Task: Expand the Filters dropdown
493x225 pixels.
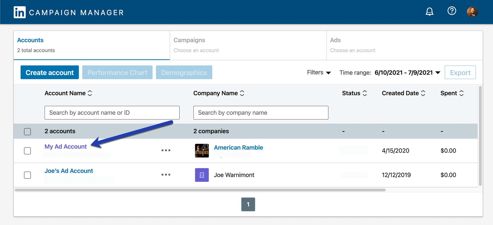Action: (x=319, y=73)
